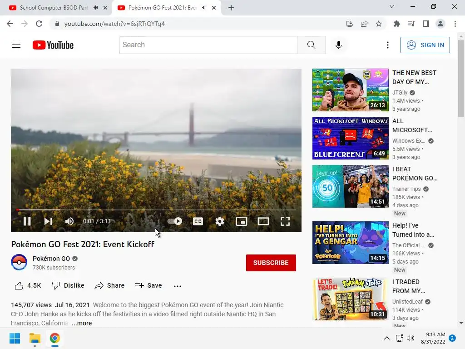
Task: Open the Chrome three-dot menu
Action: pos(455,24)
